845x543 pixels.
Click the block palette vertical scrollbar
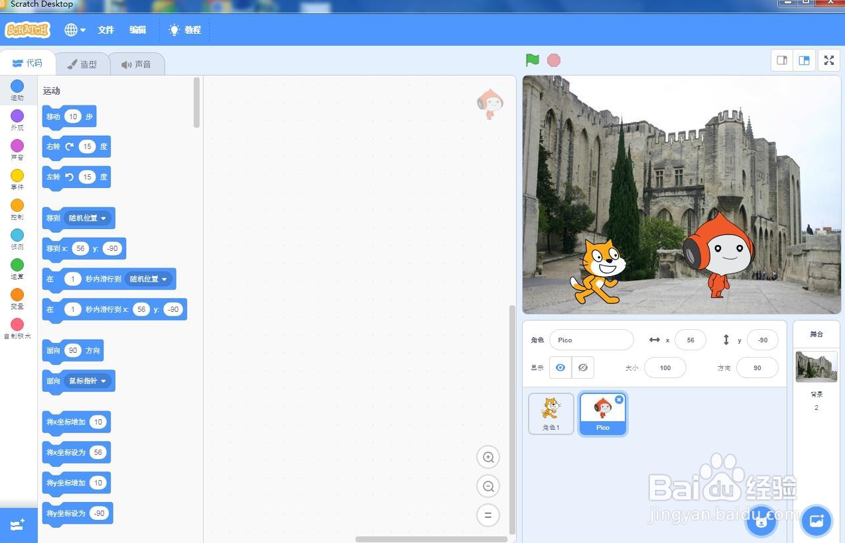pos(196,103)
